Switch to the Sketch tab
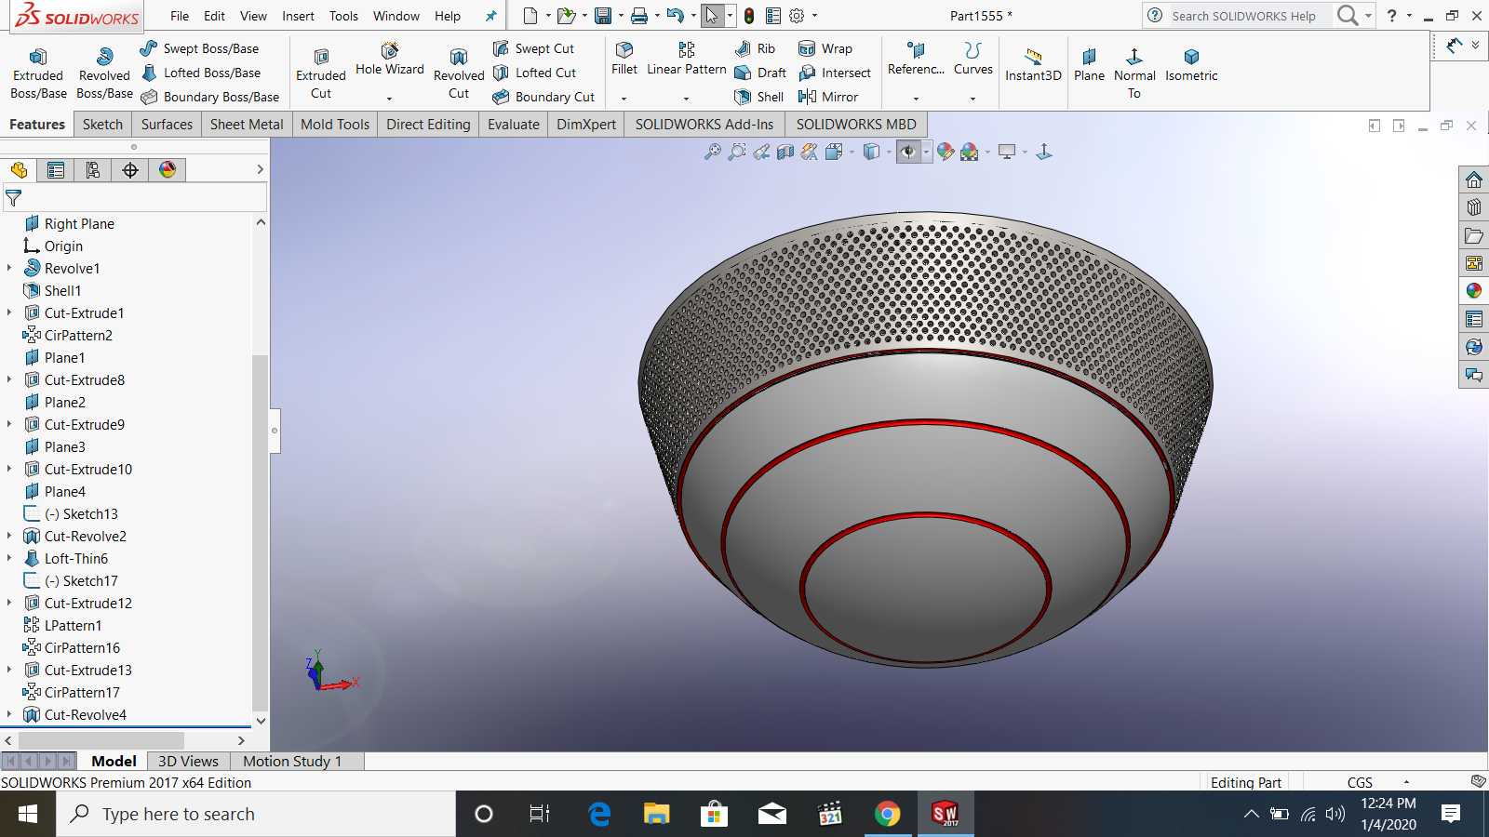Screen dimensions: 1489x837 pyautogui.click(x=102, y=125)
